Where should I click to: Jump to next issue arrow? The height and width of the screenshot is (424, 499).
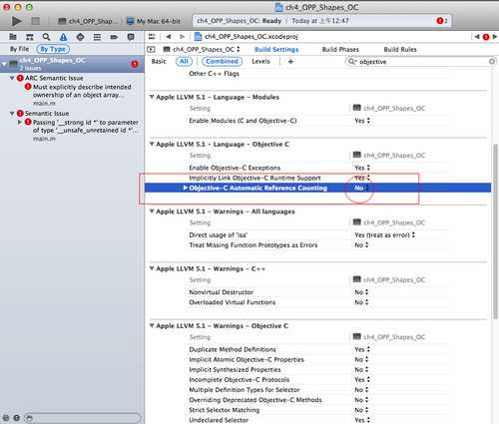(495, 37)
